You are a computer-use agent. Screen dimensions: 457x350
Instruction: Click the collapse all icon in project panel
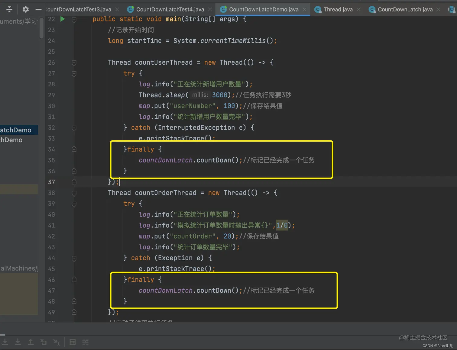tap(9, 9)
